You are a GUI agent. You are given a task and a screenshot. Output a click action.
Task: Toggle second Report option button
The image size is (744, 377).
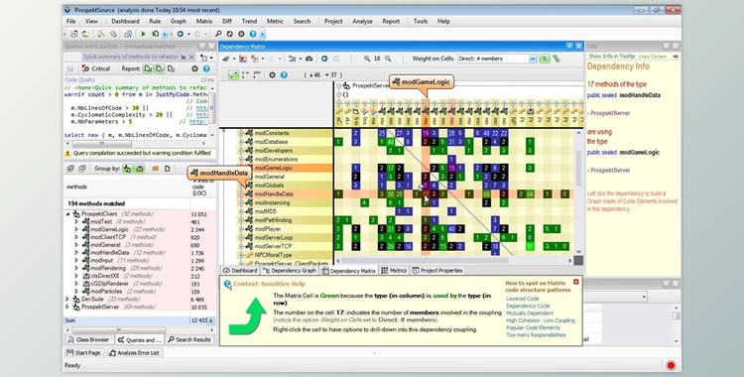click(x=160, y=68)
